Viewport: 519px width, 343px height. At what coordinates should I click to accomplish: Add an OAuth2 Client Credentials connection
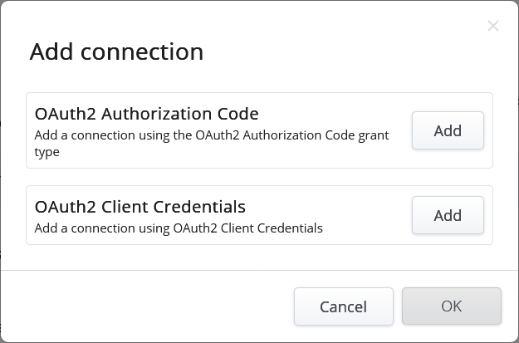click(448, 215)
